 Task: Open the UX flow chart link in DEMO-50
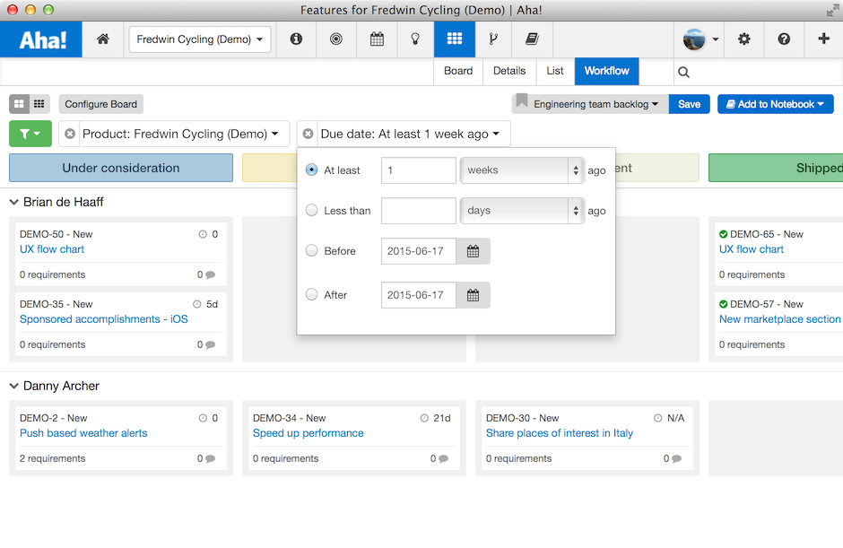[52, 249]
